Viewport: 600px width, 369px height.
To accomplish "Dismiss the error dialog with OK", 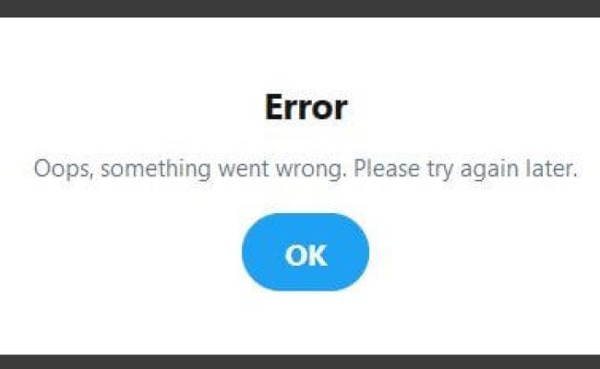I will [306, 252].
